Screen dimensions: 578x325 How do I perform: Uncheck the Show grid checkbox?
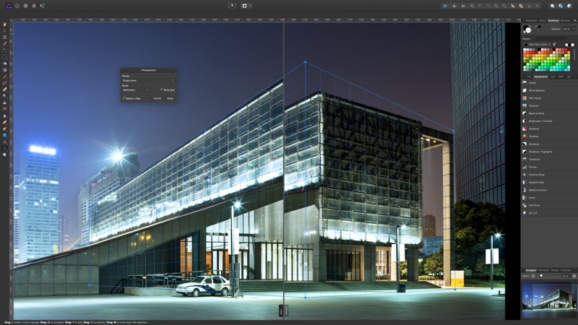pos(161,90)
